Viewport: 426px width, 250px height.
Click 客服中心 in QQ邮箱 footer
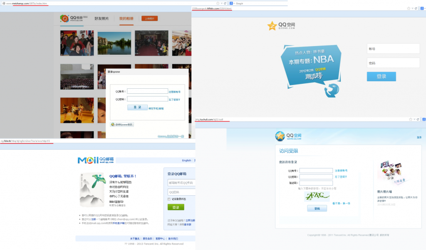coord(160,239)
